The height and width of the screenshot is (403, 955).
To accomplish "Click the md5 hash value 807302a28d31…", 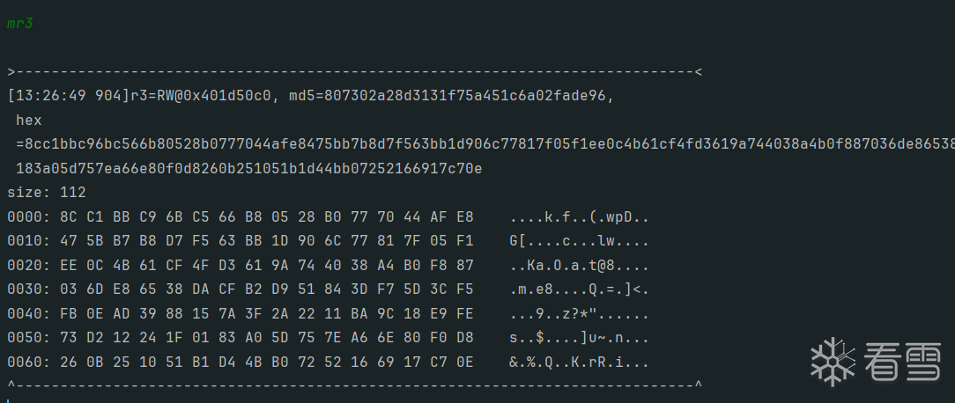I will point(461,96).
